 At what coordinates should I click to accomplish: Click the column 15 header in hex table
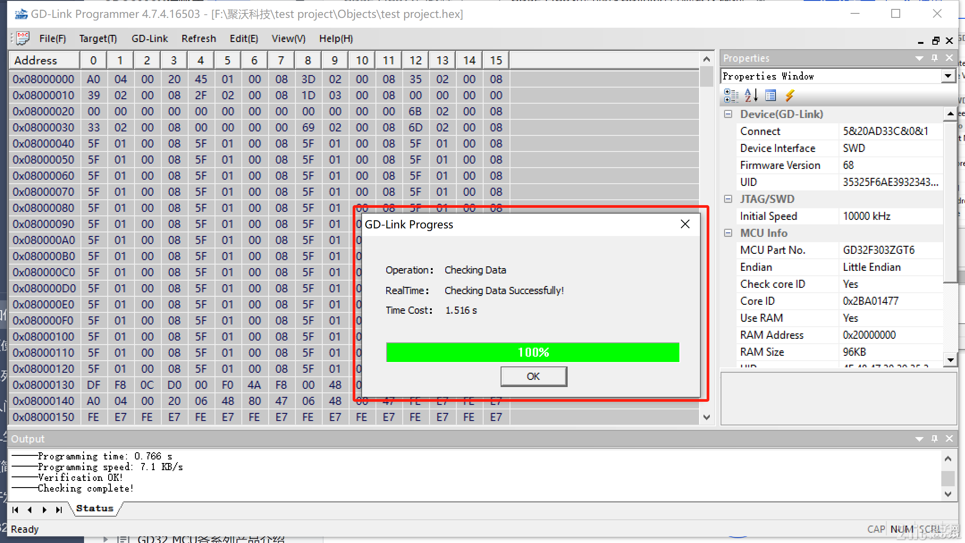496,60
